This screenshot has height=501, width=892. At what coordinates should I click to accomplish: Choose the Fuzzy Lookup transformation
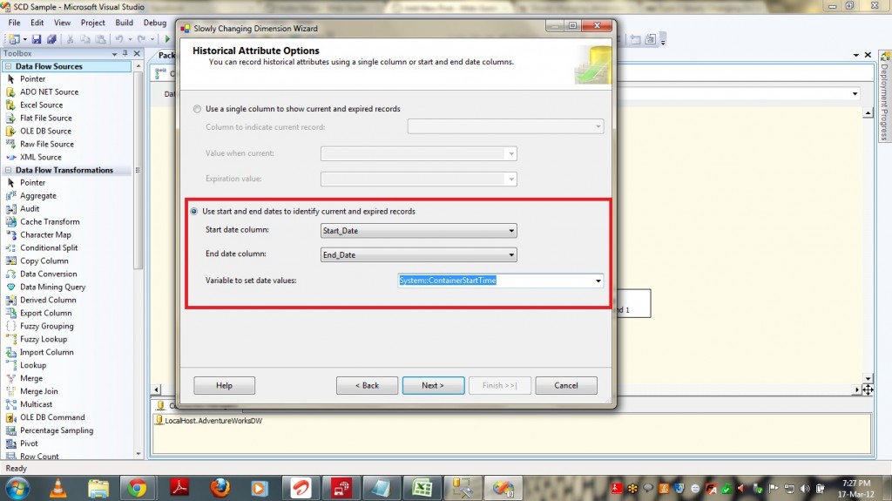[x=44, y=339]
